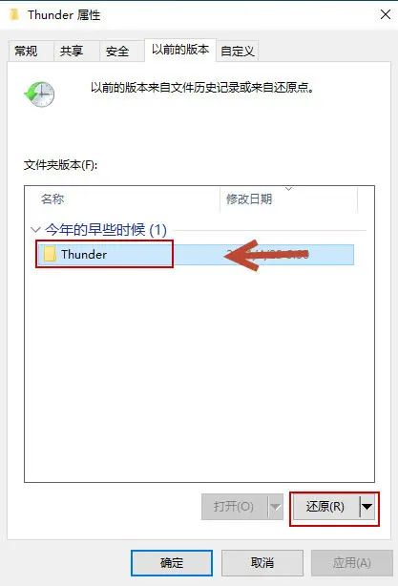This screenshot has width=398, height=586.
Task: Click the 打开(O) button
Action: tap(235, 507)
